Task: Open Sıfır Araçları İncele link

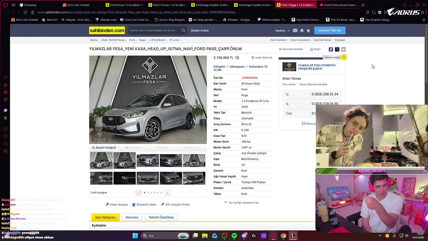Action: pyautogui.click(x=176, y=205)
